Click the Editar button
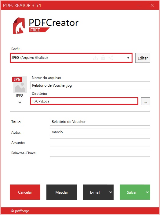 coord(143,58)
